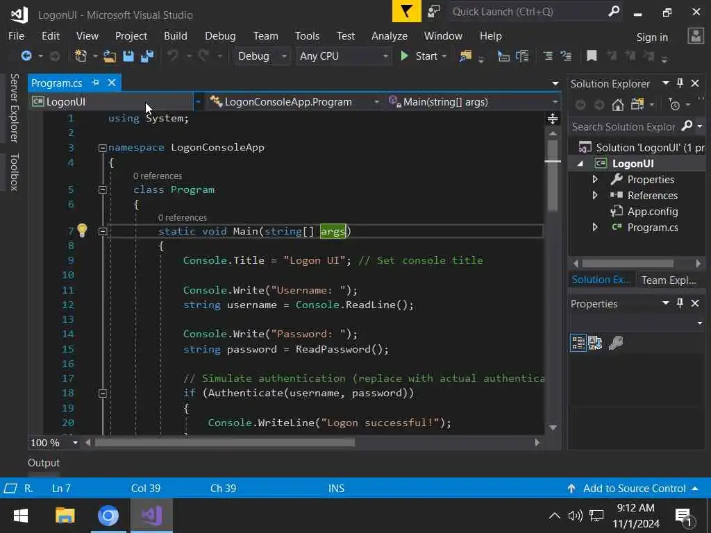Click the editor vertical scrollbar thumb
Screen dimensions: 711x533
pos(552,176)
